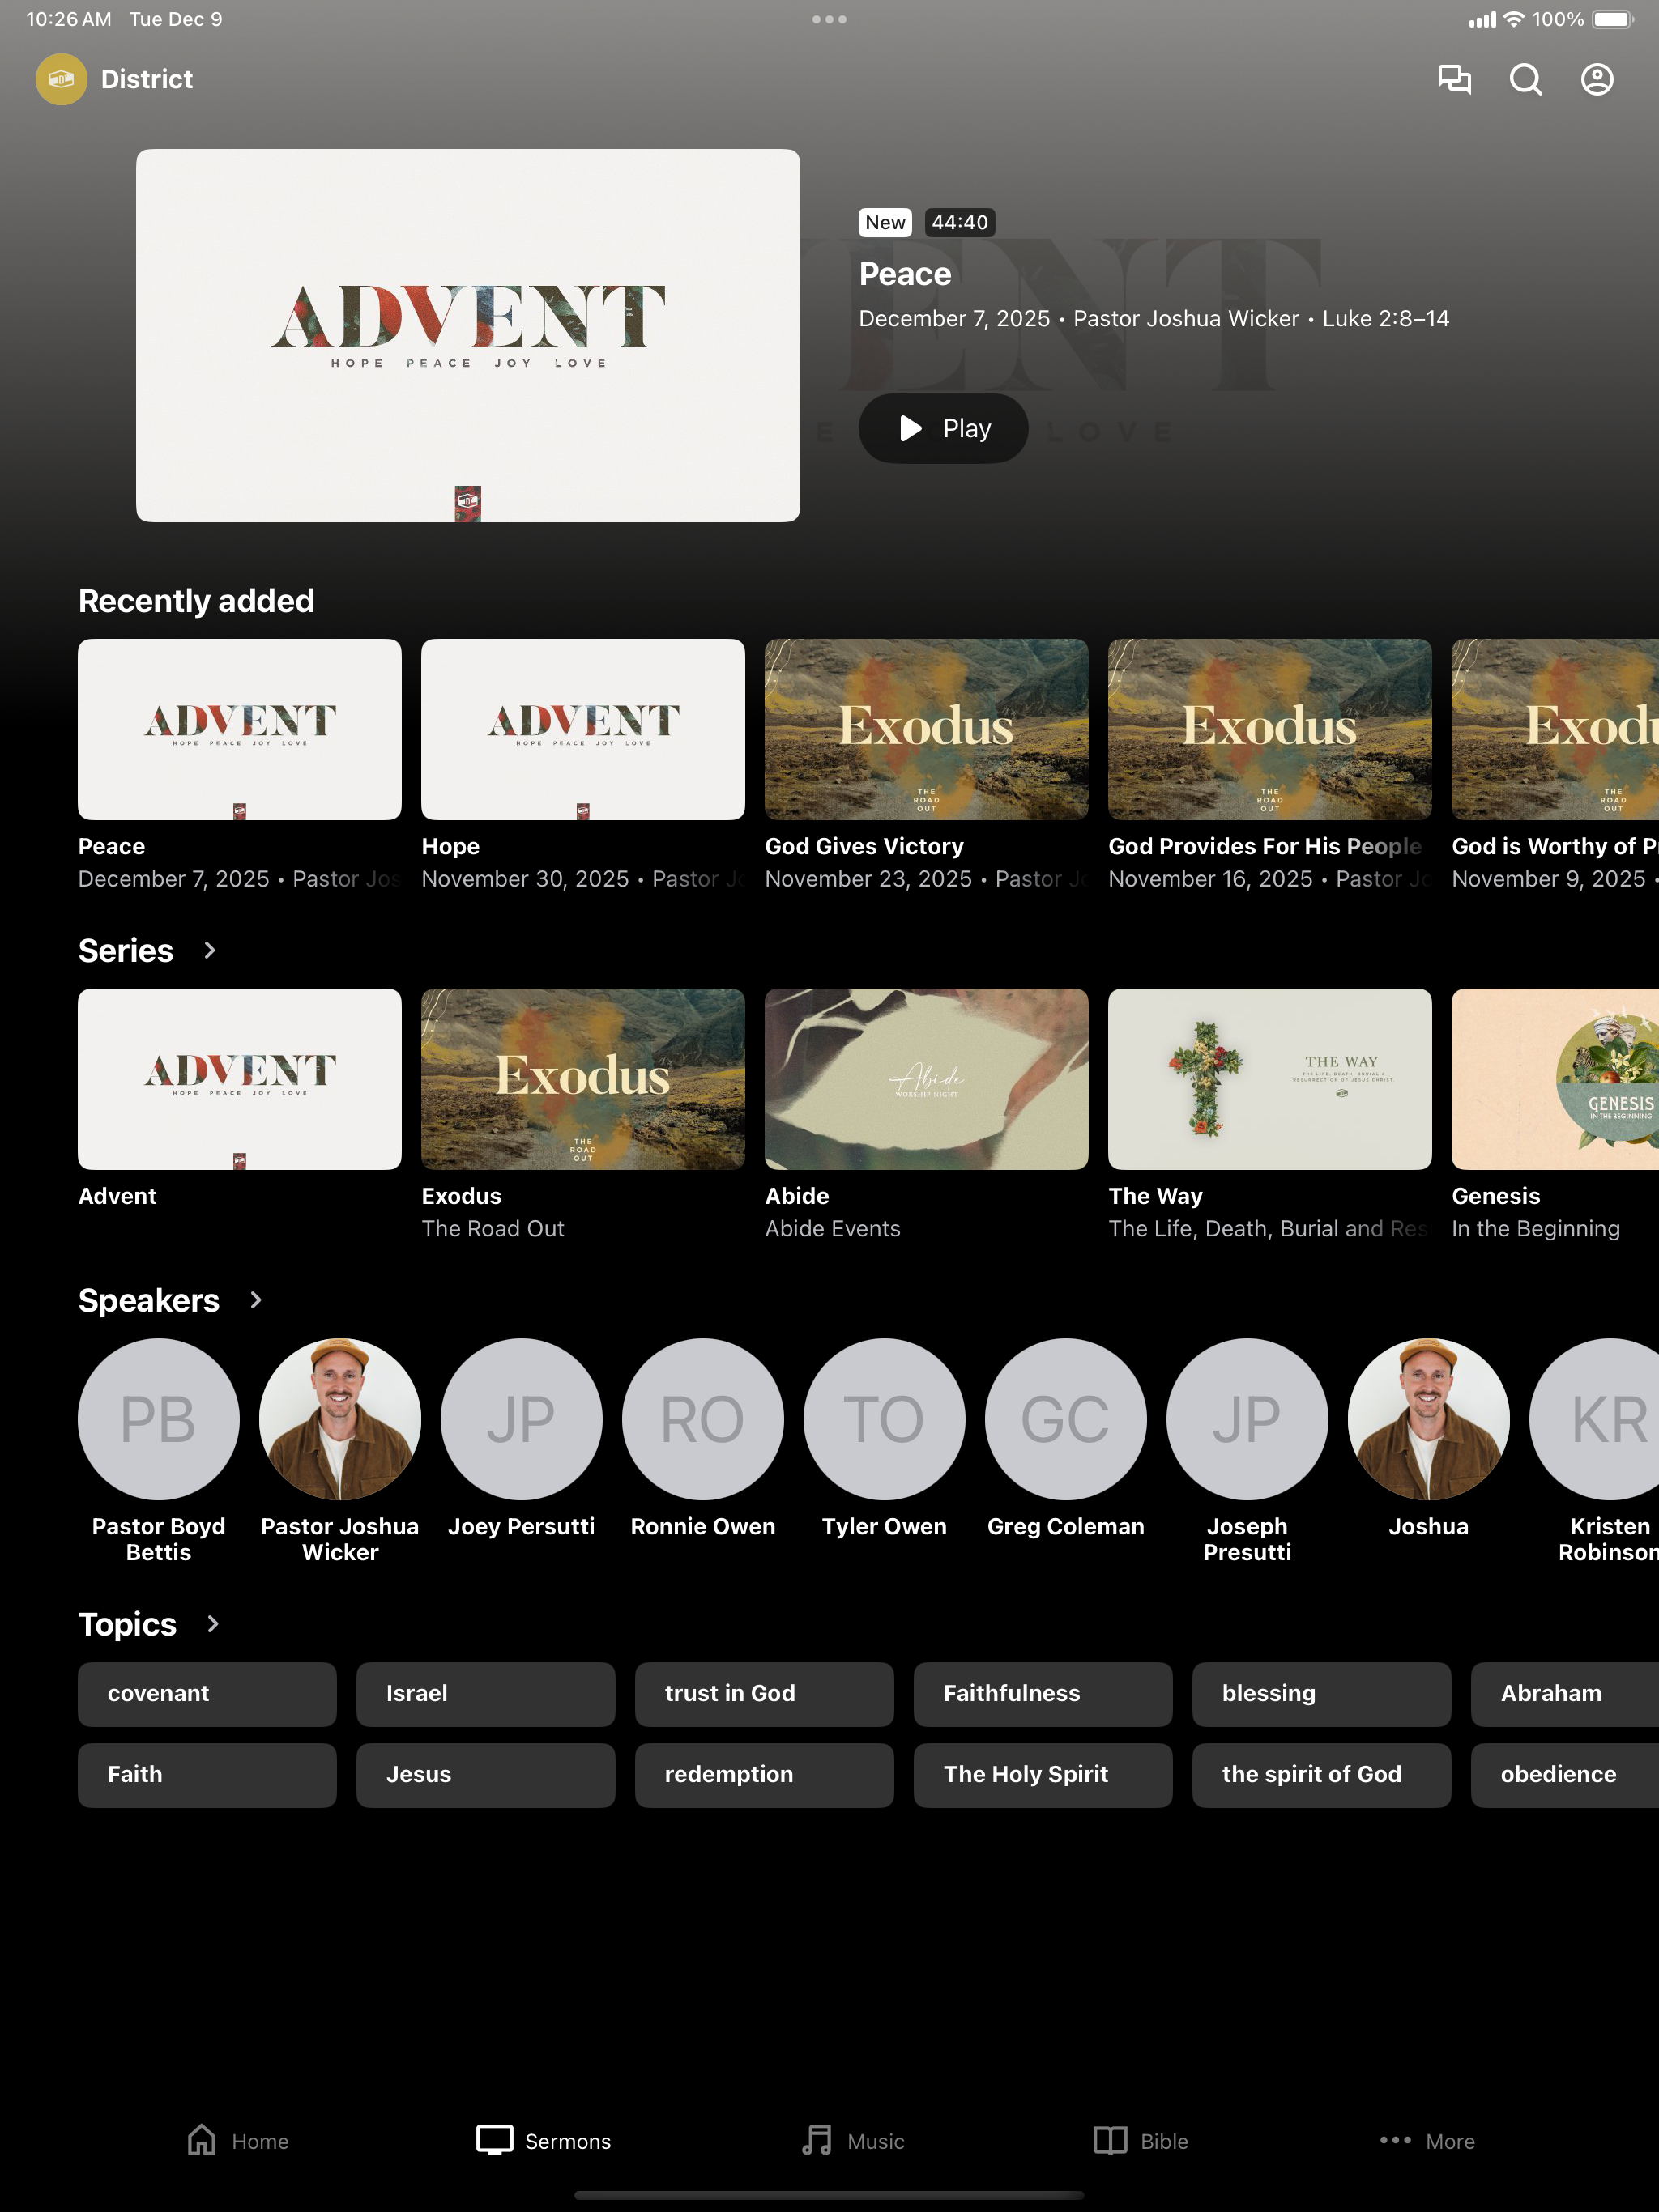Expand the Topics section chevron
Image resolution: width=1659 pixels, height=2212 pixels.
[x=212, y=1624]
